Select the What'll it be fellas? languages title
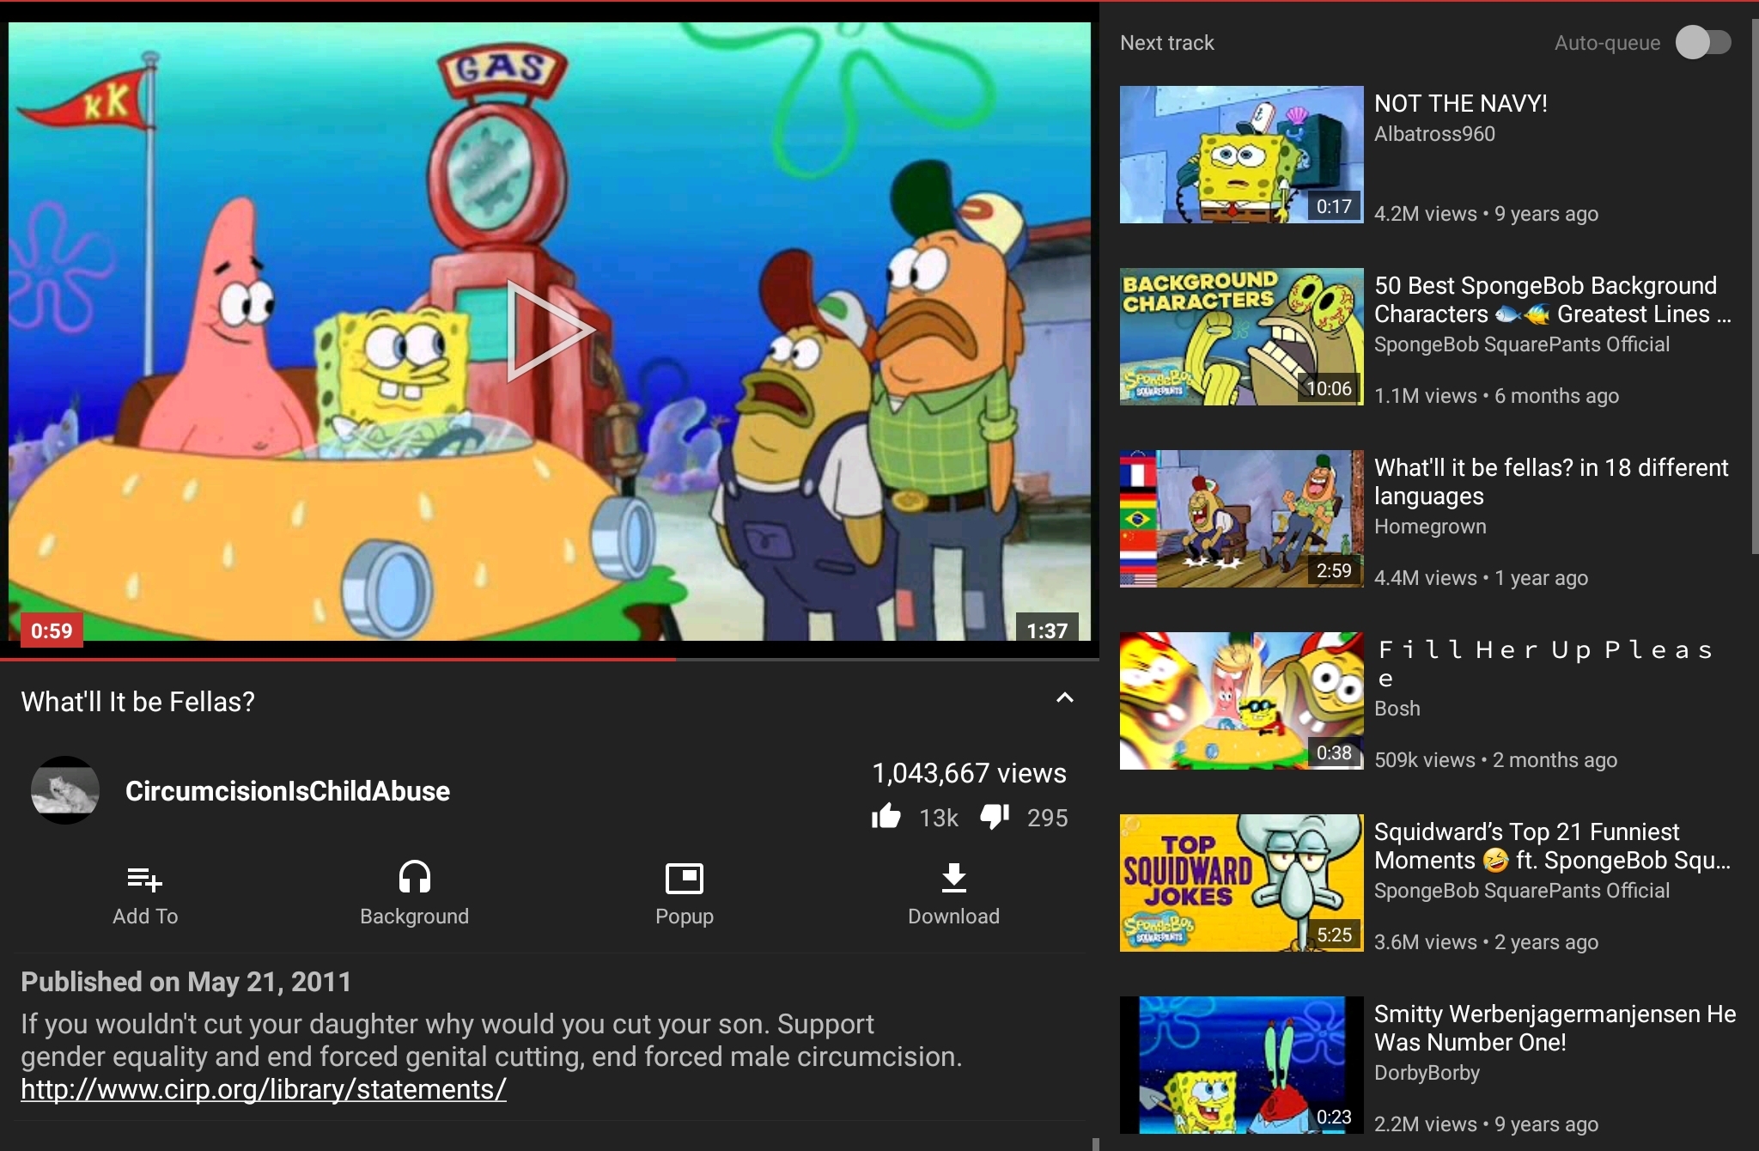This screenshot has width=1759, height=1151. coord(1551,482)
